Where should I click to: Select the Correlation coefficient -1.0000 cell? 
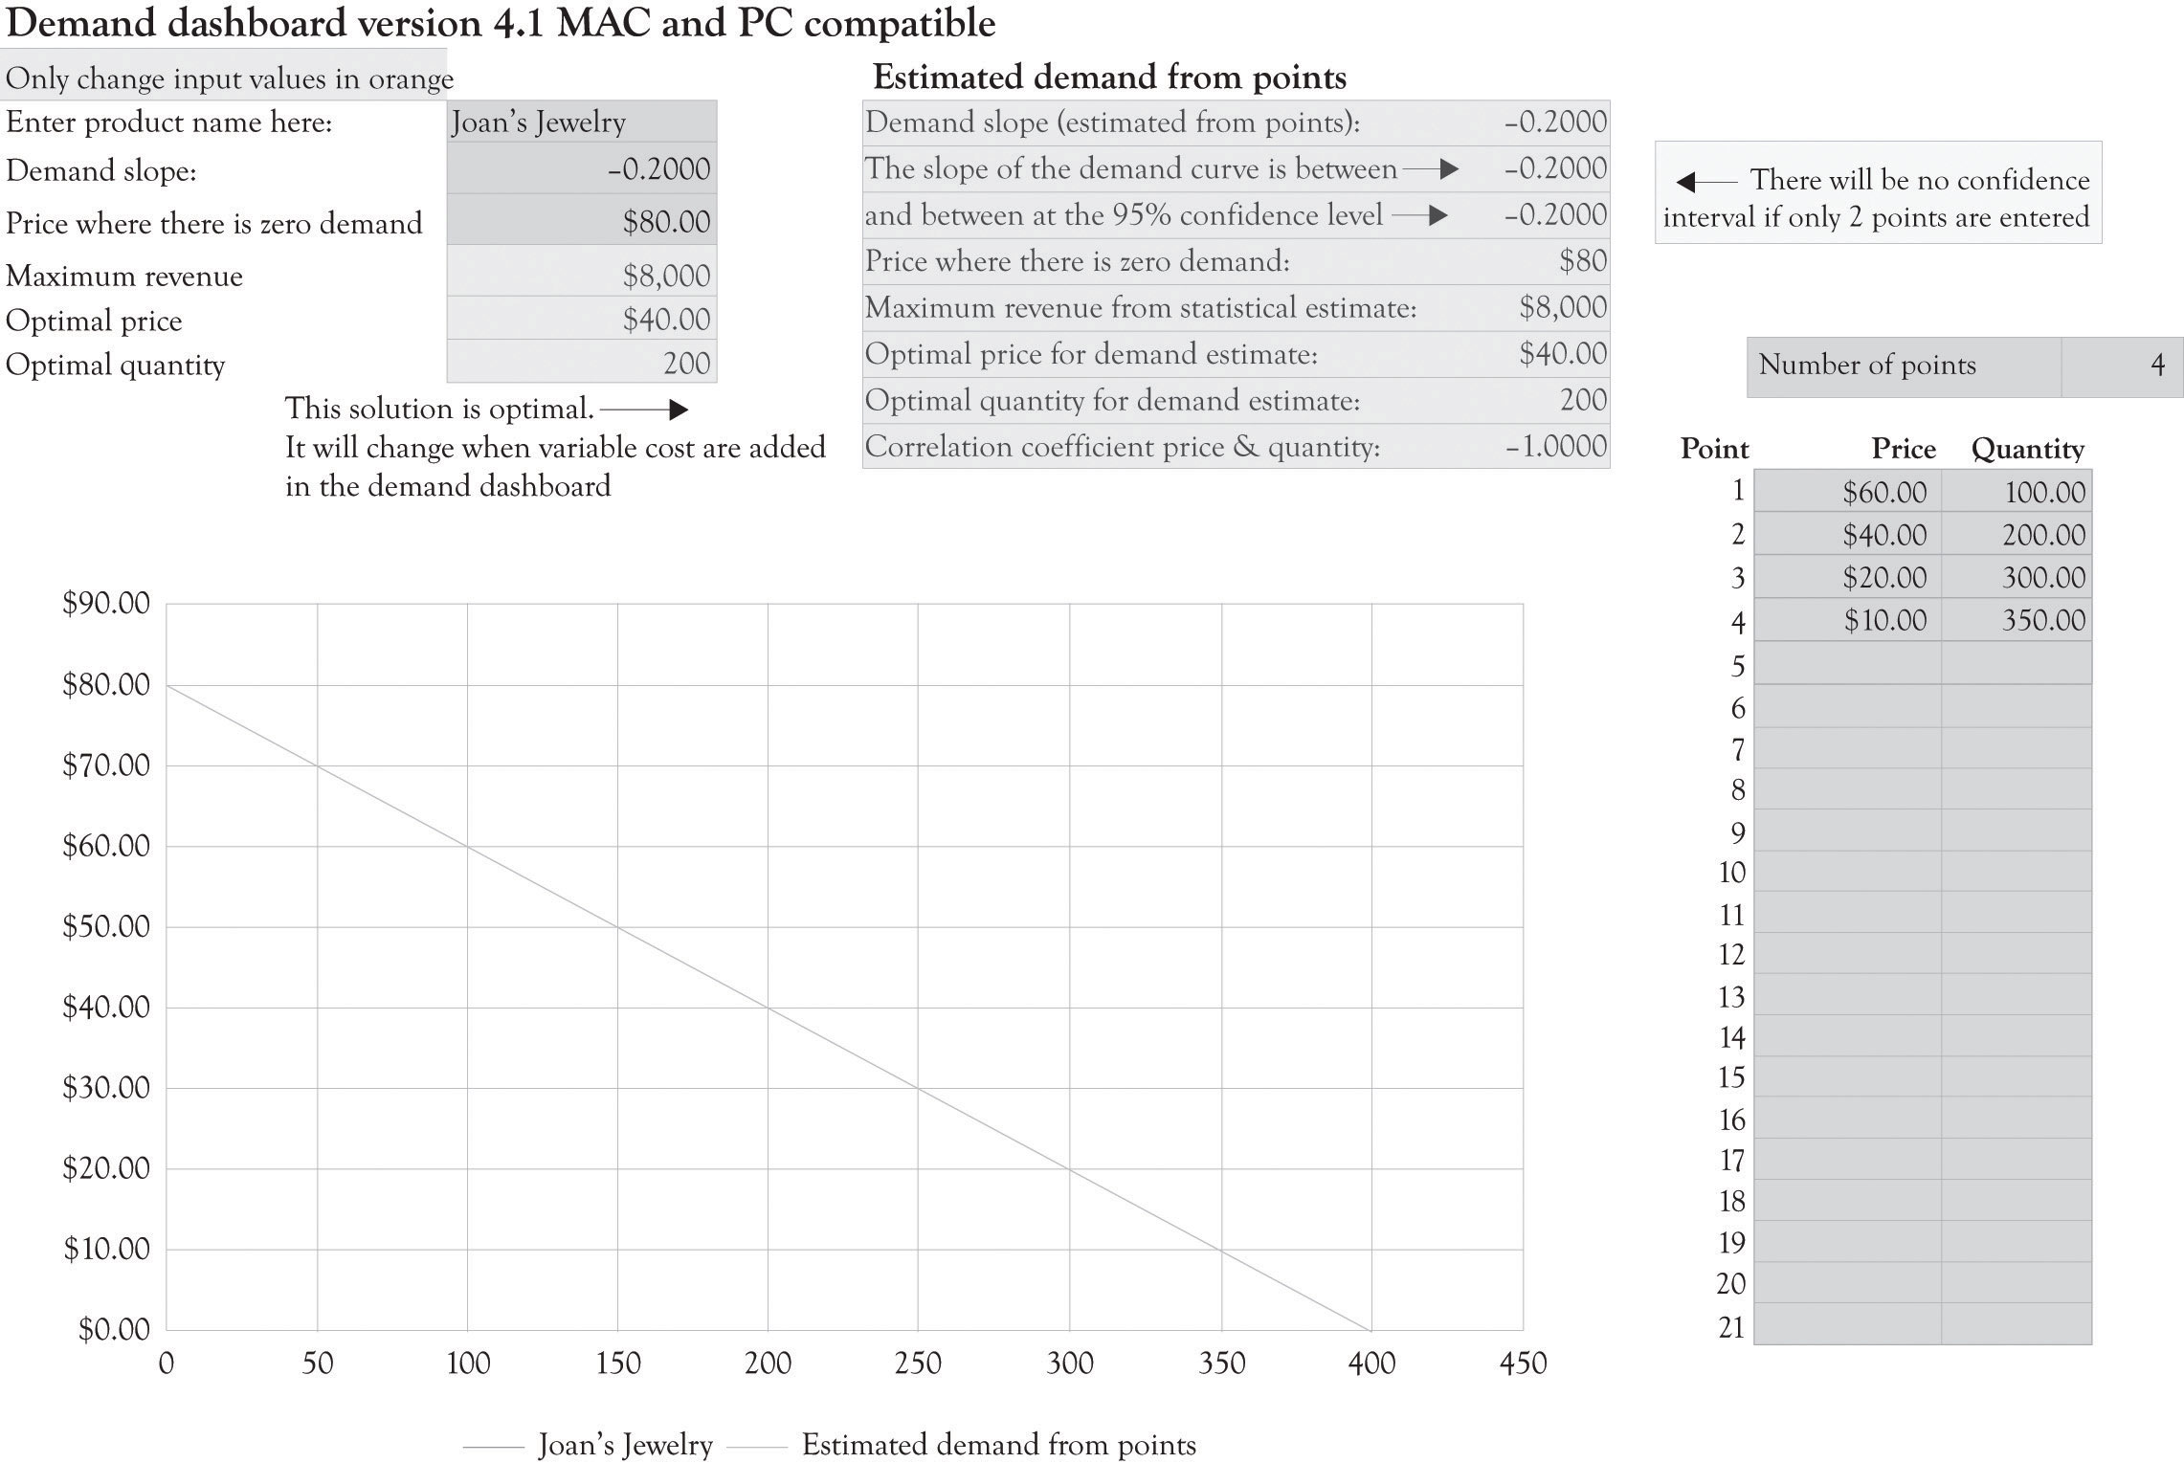[1237, 447]
